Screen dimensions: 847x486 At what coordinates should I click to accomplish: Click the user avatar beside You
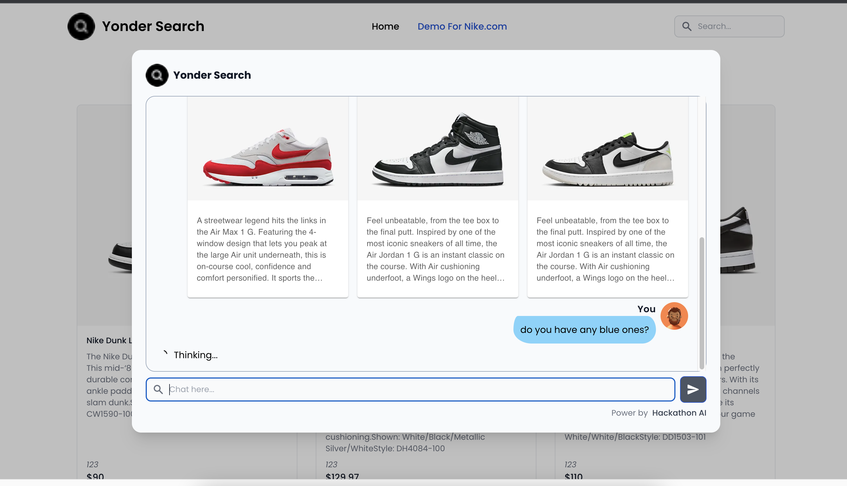pyautogui.click(x=674, y=316)
